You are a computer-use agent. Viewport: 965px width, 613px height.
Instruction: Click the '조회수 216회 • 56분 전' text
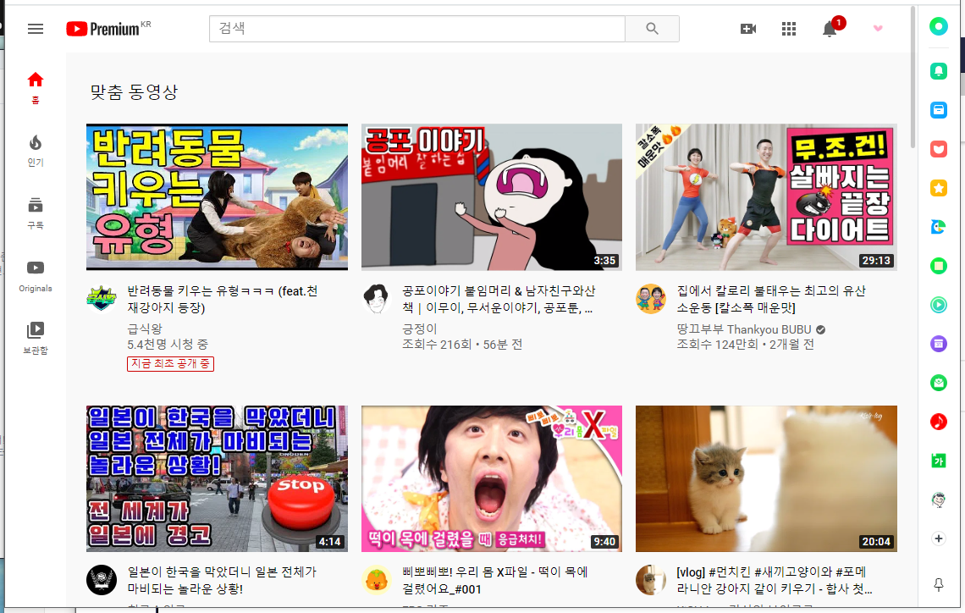pyautogui.click(x=462, y=344)
